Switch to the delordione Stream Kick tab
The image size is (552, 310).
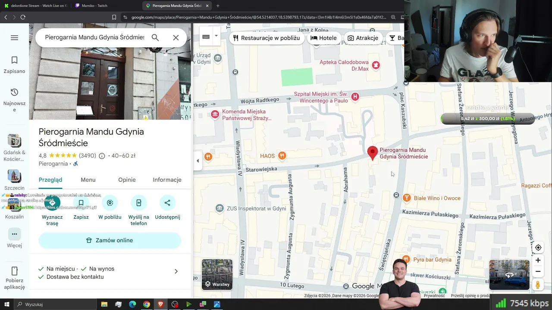pyautogui.click(x=35, y=6)
